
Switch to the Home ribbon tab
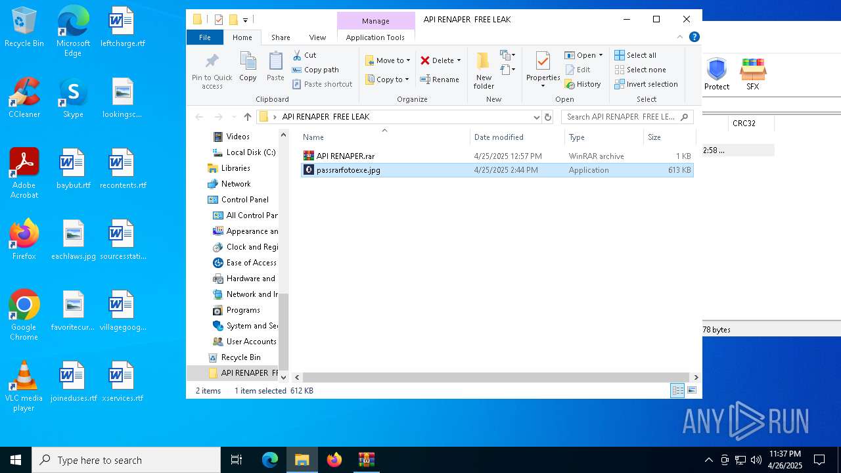(242, 37)
